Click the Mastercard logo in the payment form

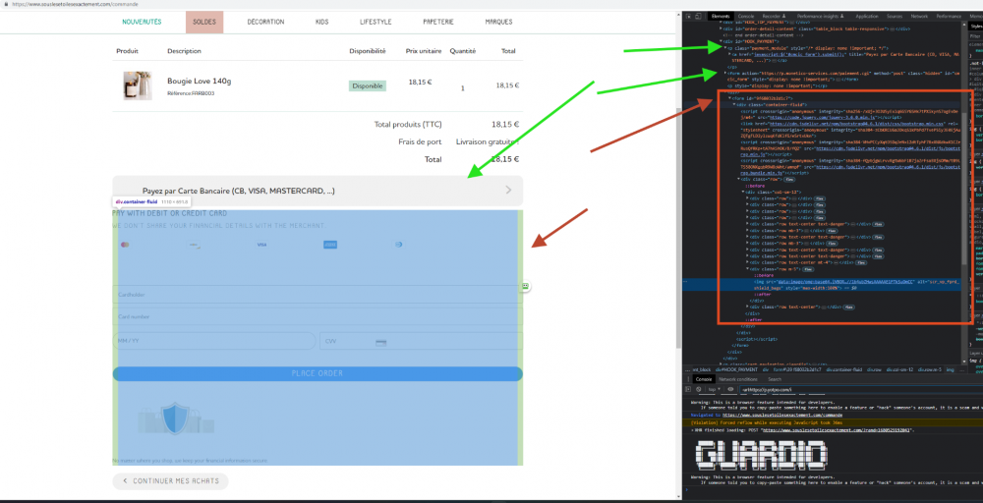pos(124,245)
